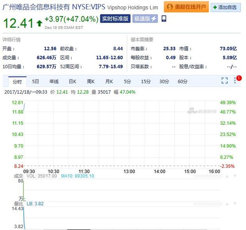
Task: Click the Dec 18 09:33AM EST timestamp
Action: 64,28
